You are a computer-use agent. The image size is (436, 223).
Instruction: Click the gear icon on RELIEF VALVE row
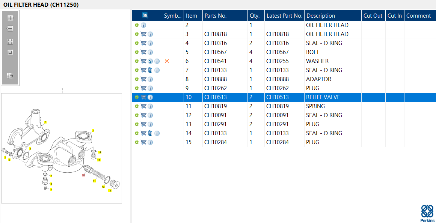point(137,97)
